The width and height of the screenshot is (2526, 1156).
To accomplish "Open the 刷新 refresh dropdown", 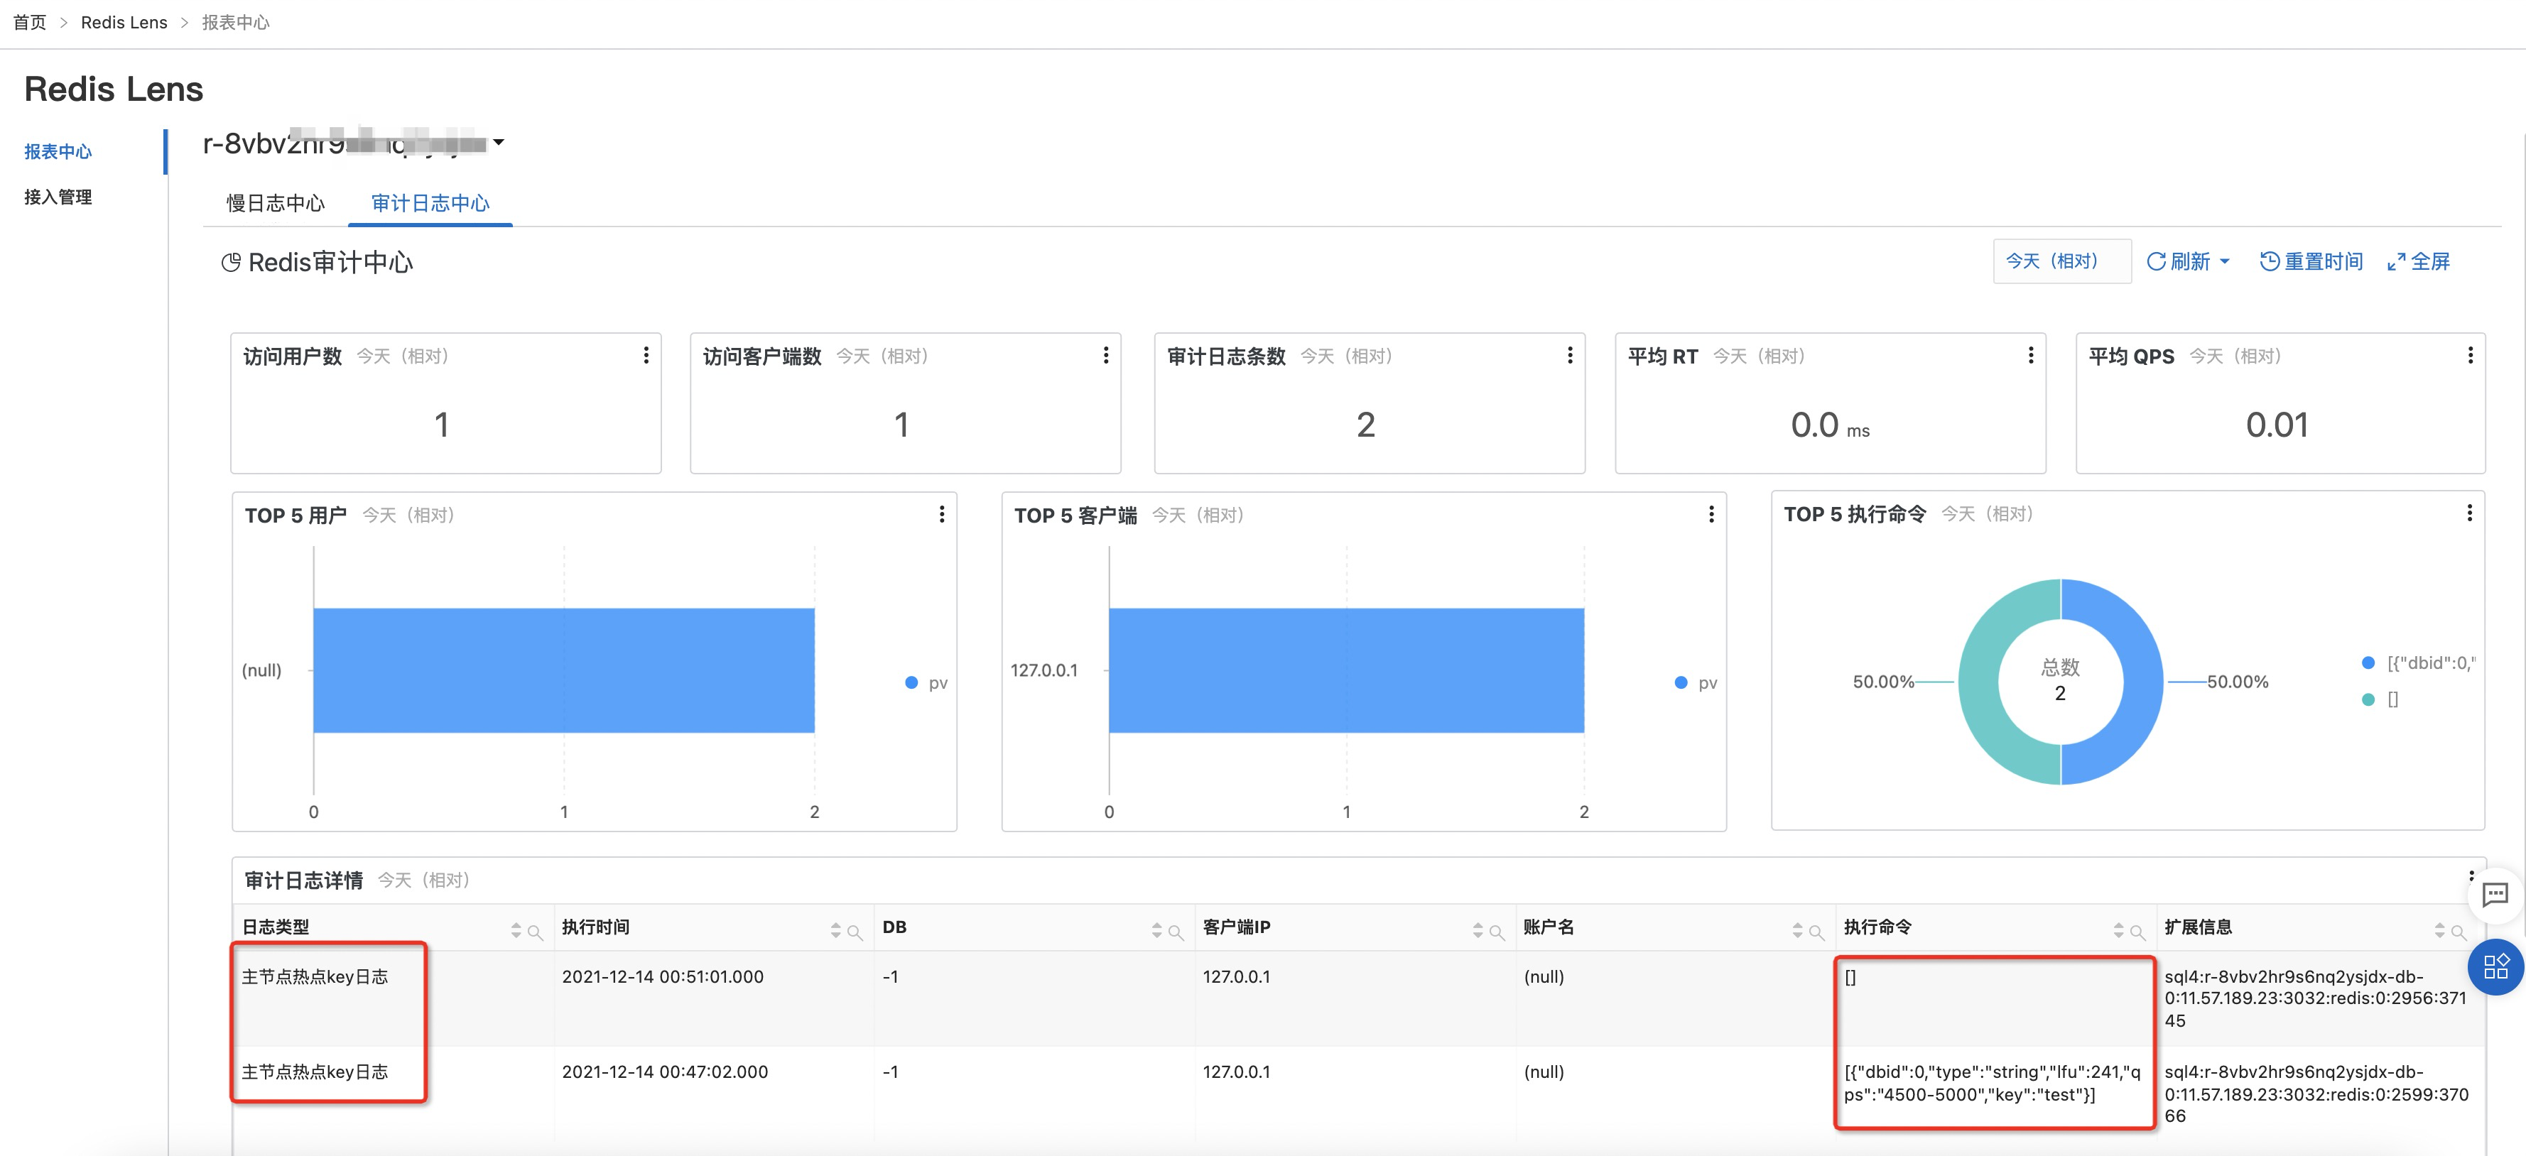I will (x=2188, y=261).
